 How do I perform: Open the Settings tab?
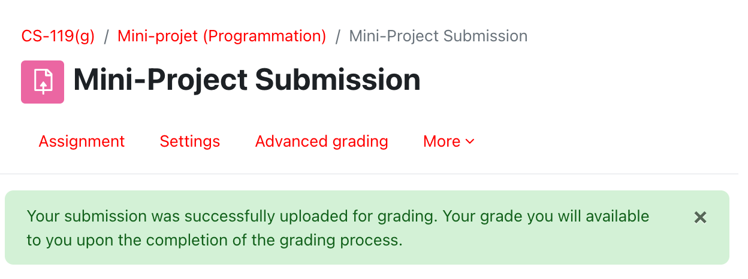pos(189,142)
